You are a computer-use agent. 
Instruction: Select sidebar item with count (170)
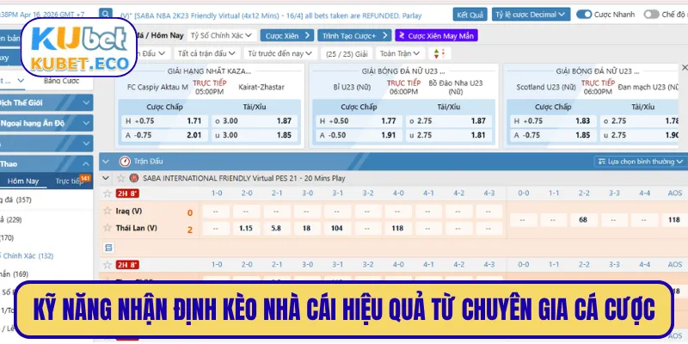point(7,238)
